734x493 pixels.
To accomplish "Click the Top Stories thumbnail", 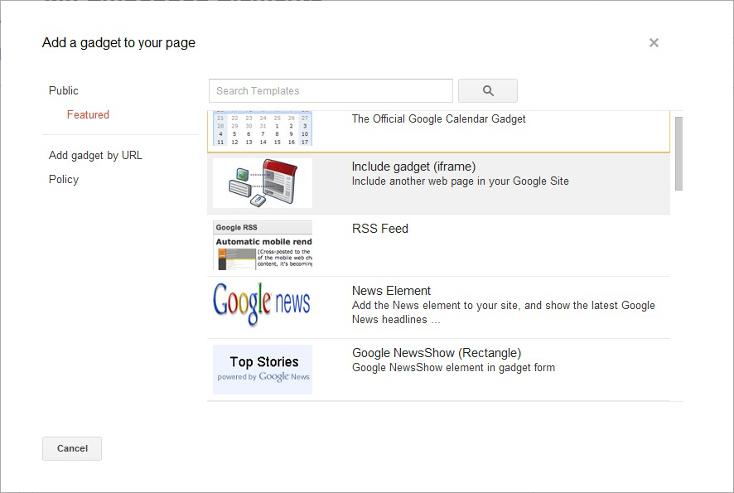I will [263, 370].
